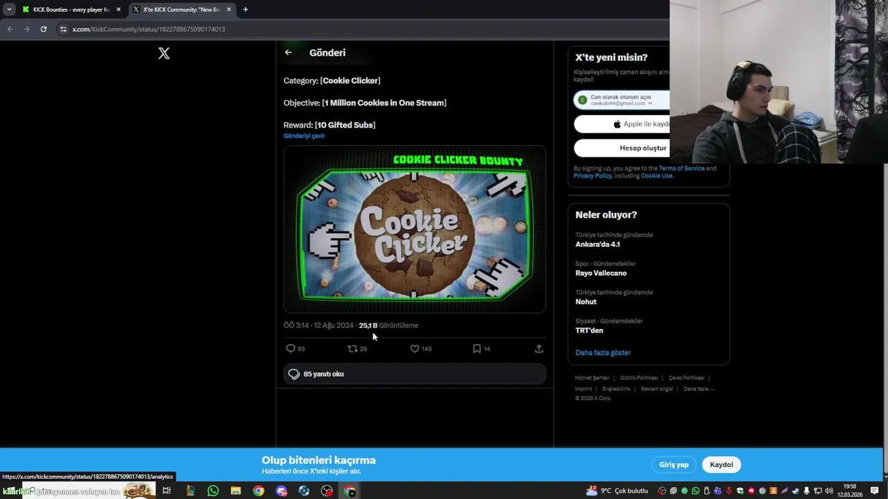Open the notification center icon

pyautogui.click(x=874, y=491)
